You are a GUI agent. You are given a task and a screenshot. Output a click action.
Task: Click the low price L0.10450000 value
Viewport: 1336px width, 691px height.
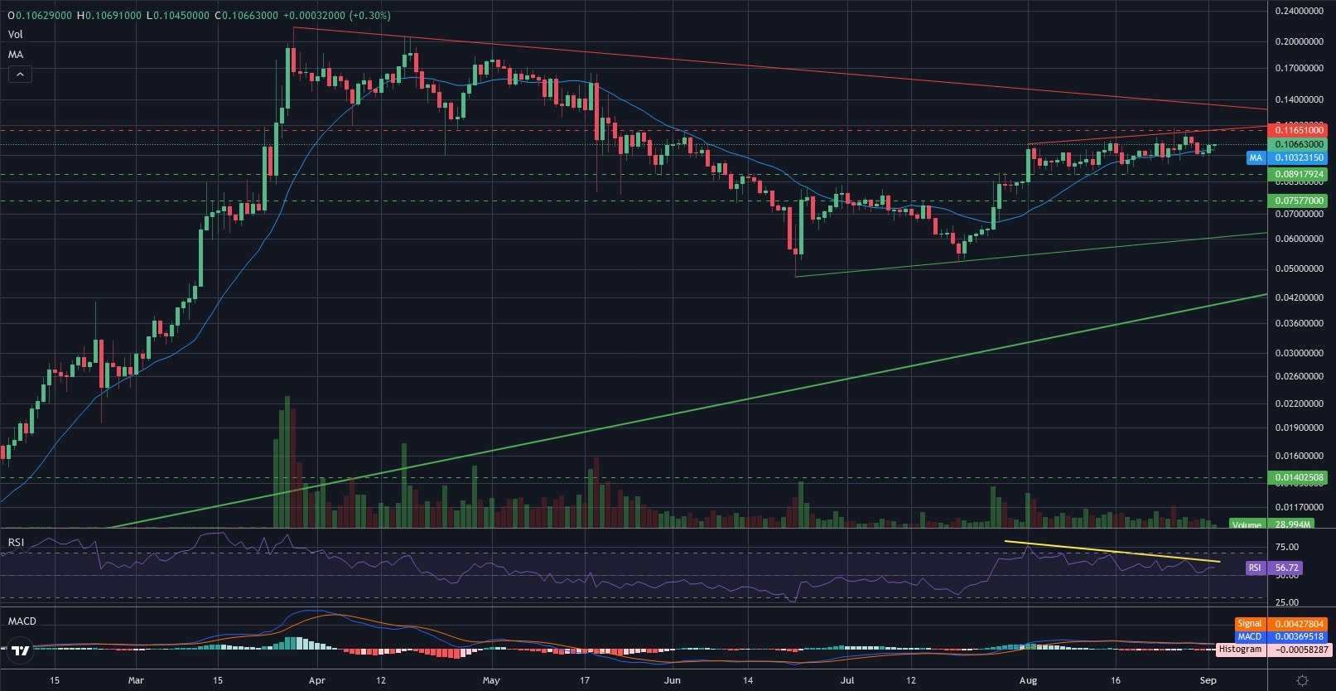point(177,16)
